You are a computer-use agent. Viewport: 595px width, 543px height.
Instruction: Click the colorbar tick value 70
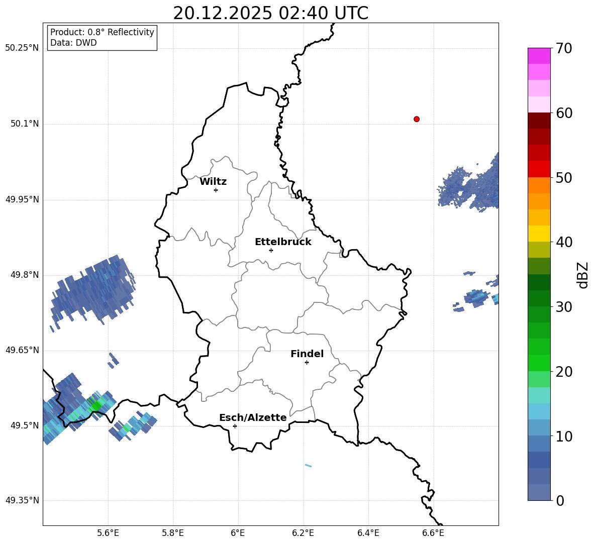pyautogui.click(x=564, y=48)
